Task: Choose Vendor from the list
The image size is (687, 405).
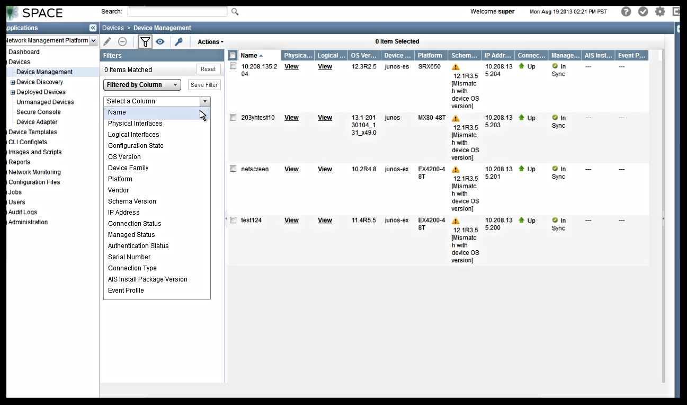Action: click(157, 190)
